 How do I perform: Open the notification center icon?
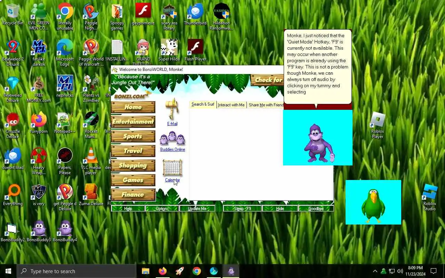coord(434,271)
